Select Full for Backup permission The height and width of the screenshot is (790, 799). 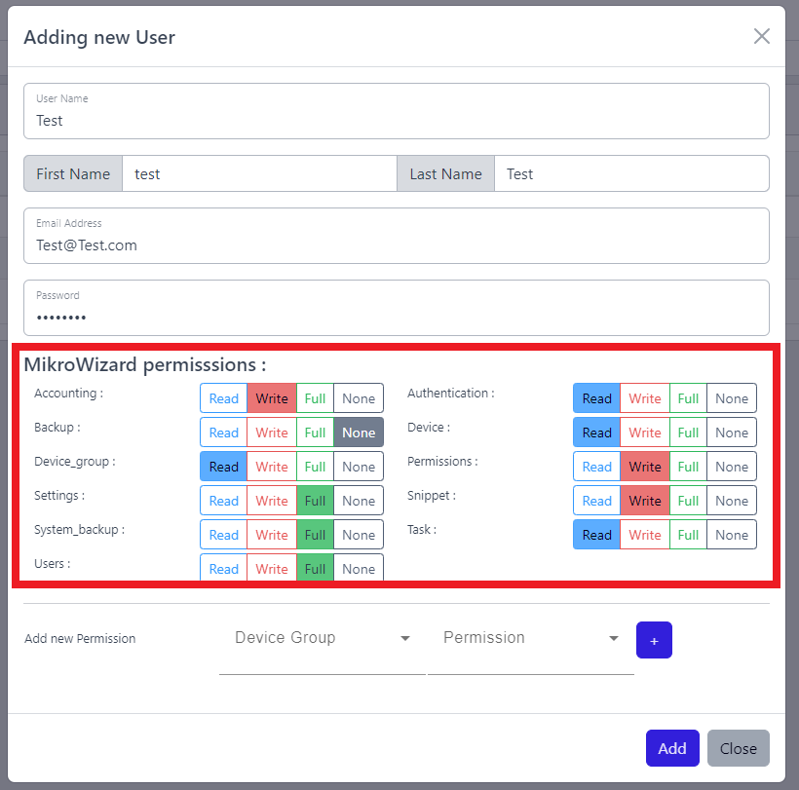315,433
